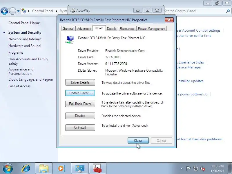Expand the Control Panel breadcrumb arrow

point(57,11)
